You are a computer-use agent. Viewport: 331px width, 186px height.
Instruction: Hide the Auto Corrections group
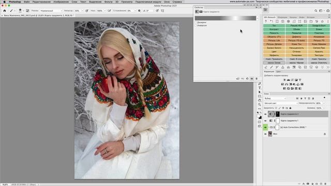click(265, 128)
